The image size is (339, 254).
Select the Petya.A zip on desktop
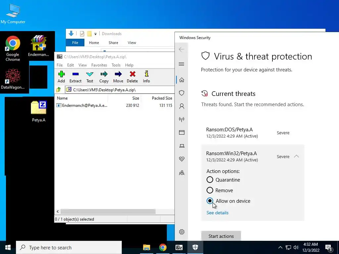38,111
